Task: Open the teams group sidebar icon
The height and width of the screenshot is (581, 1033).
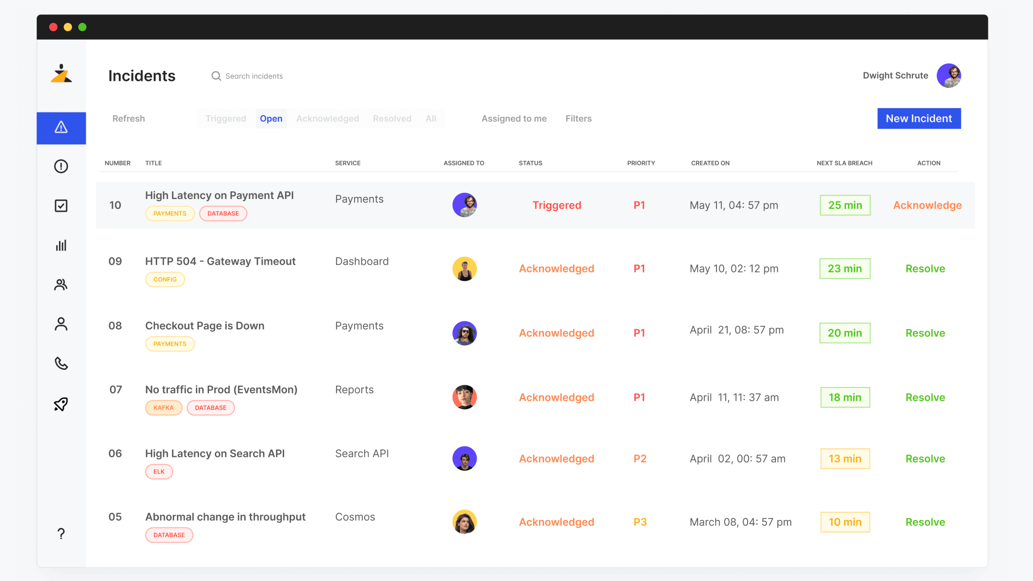Action: pos(61,285)
